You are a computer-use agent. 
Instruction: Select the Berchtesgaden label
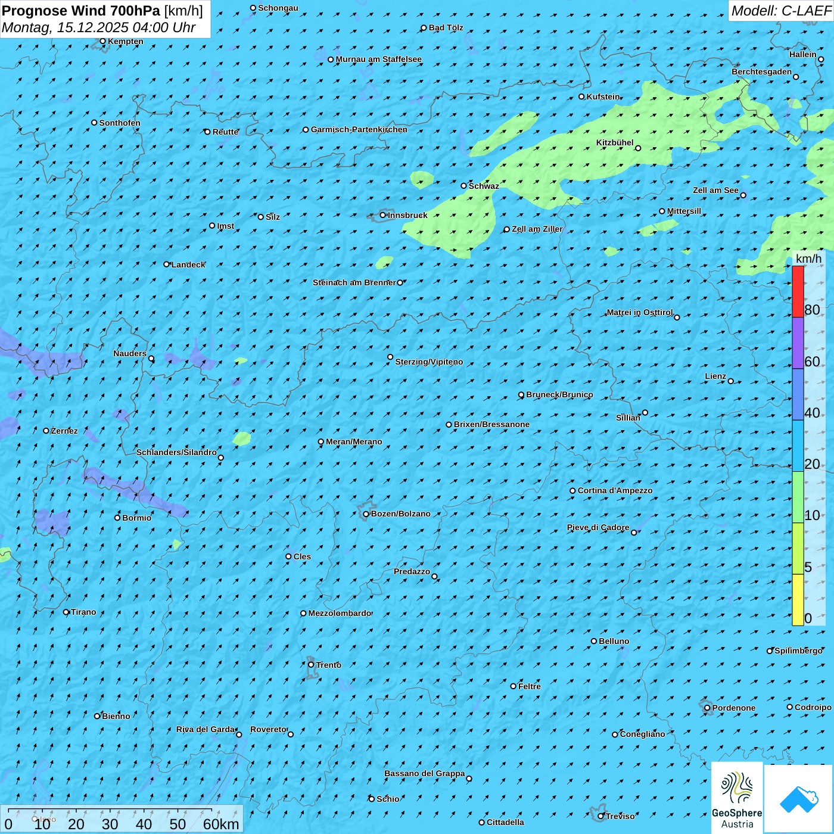point(761,71)
